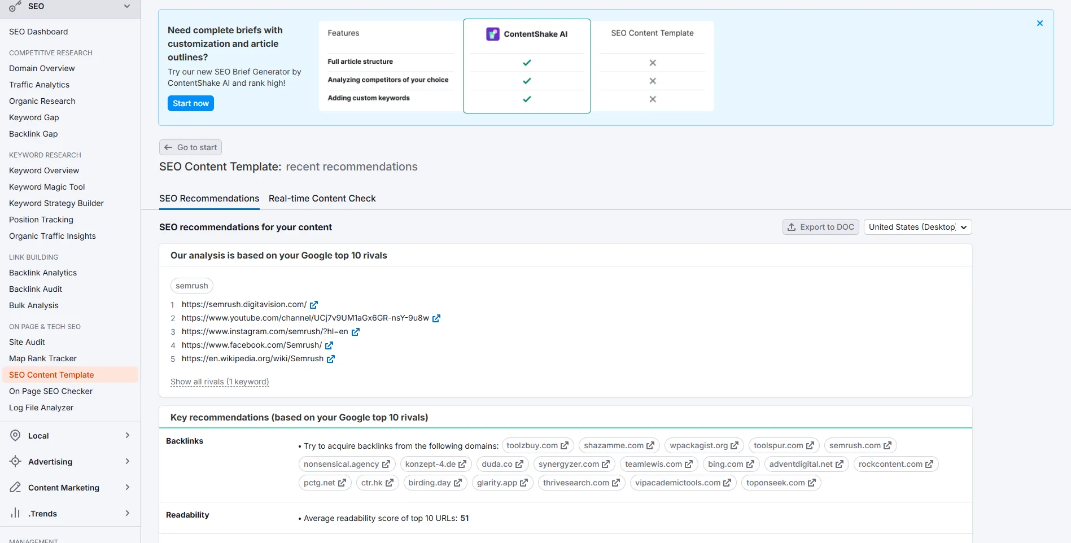
Task: Click the Advertising target icon in sidebar
Action: [15, 461]
